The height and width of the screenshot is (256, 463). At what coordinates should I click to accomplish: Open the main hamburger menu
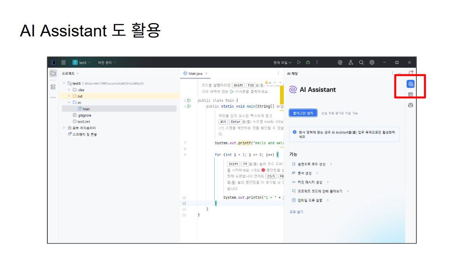[63, 63]
